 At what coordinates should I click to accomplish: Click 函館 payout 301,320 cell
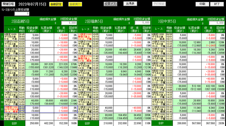tap(47, 66)
